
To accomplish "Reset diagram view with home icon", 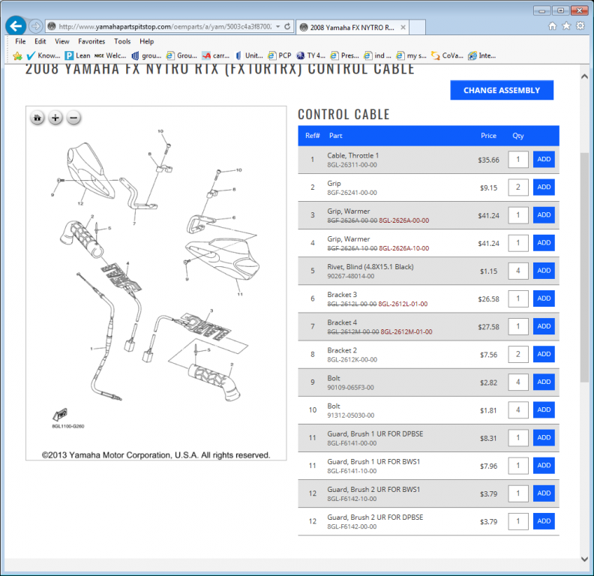I will coord(37,118).
